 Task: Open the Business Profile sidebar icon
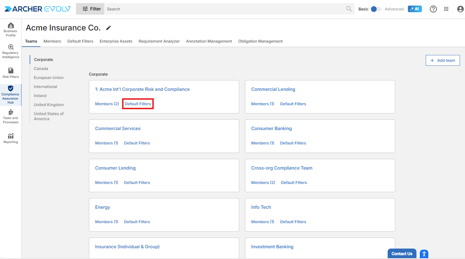click(x=11, y=29)
